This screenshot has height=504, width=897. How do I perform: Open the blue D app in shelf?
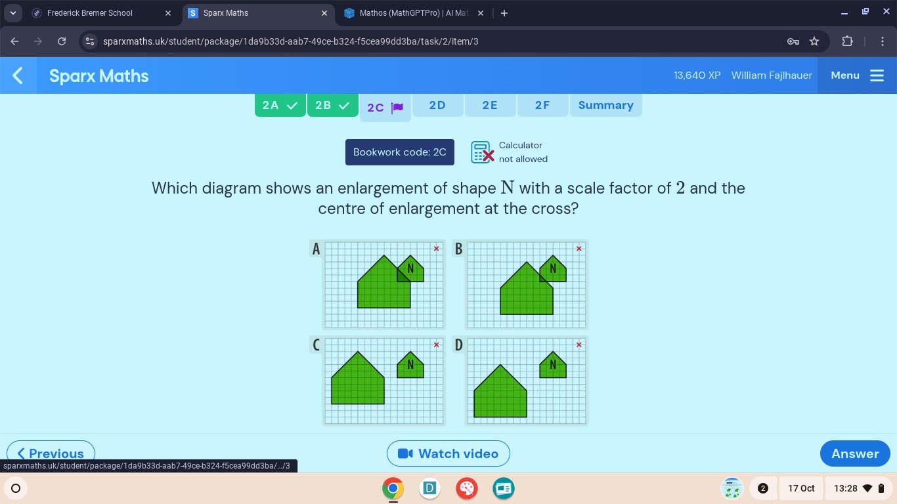(429, 488)
